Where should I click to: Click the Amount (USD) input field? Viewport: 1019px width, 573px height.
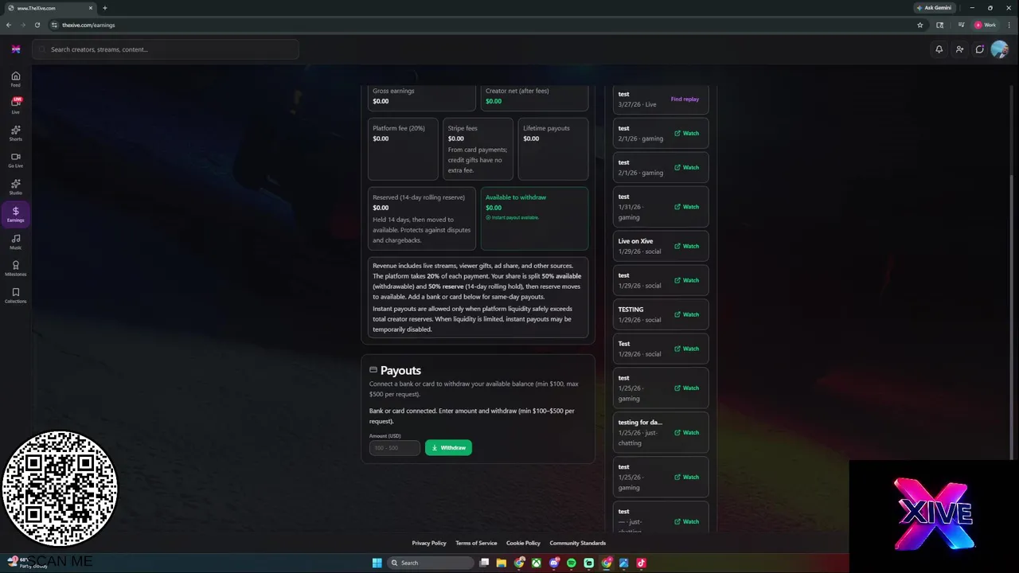click(x=394, y=448)
